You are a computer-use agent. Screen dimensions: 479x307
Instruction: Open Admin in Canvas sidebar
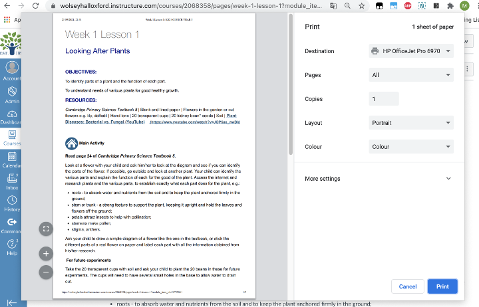tap(12, 95)
